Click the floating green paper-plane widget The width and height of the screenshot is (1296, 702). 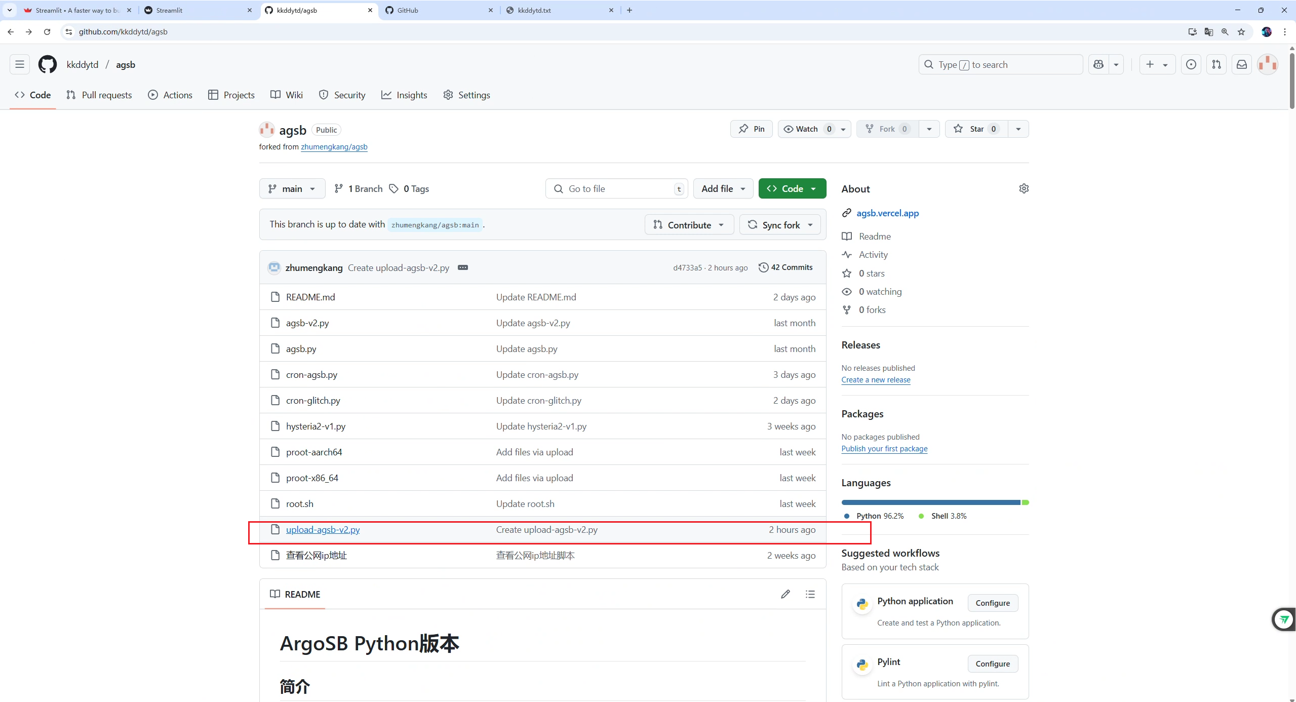coord(1284,619)
